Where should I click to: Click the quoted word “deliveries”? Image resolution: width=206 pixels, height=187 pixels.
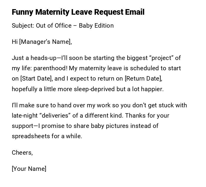pos(57,116)
